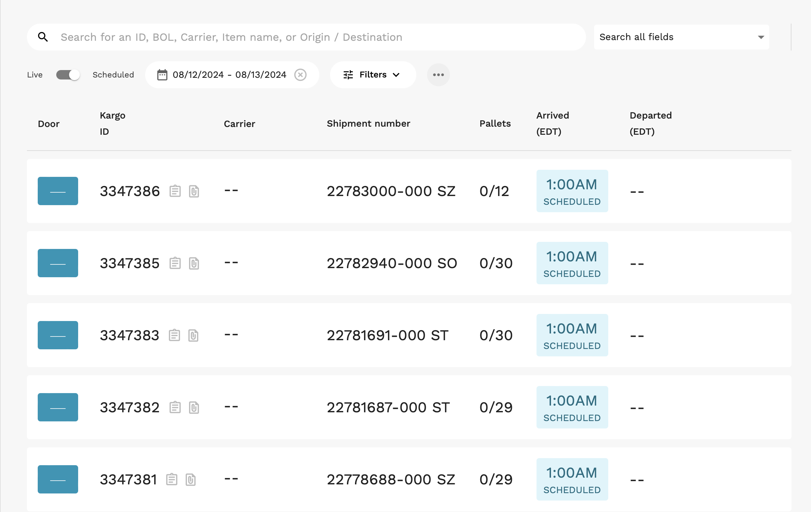The height and width of the screenshot is (512, 811).
Task: Select the row for shipment 22781691-000 ST
Action: coord(387,335)
